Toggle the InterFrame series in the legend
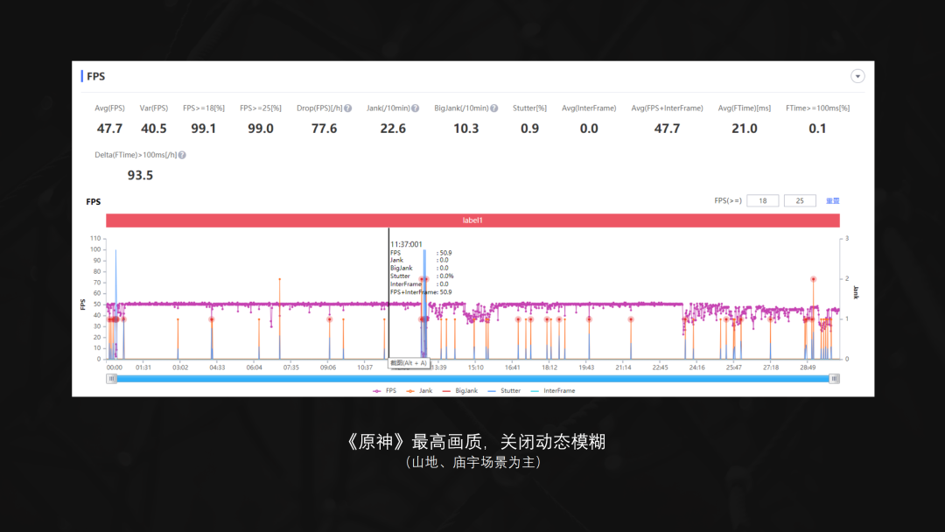This screenshot has width=945, height=532. 553,391
